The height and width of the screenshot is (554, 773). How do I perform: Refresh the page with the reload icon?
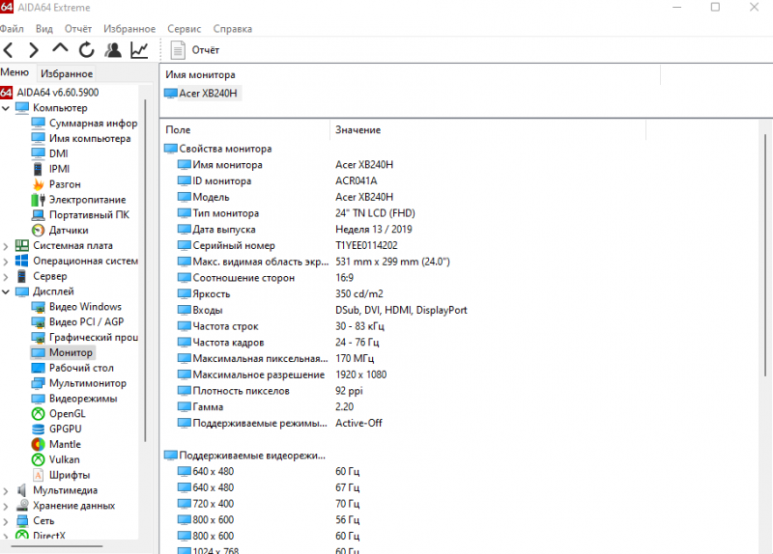tap(86, 50)
